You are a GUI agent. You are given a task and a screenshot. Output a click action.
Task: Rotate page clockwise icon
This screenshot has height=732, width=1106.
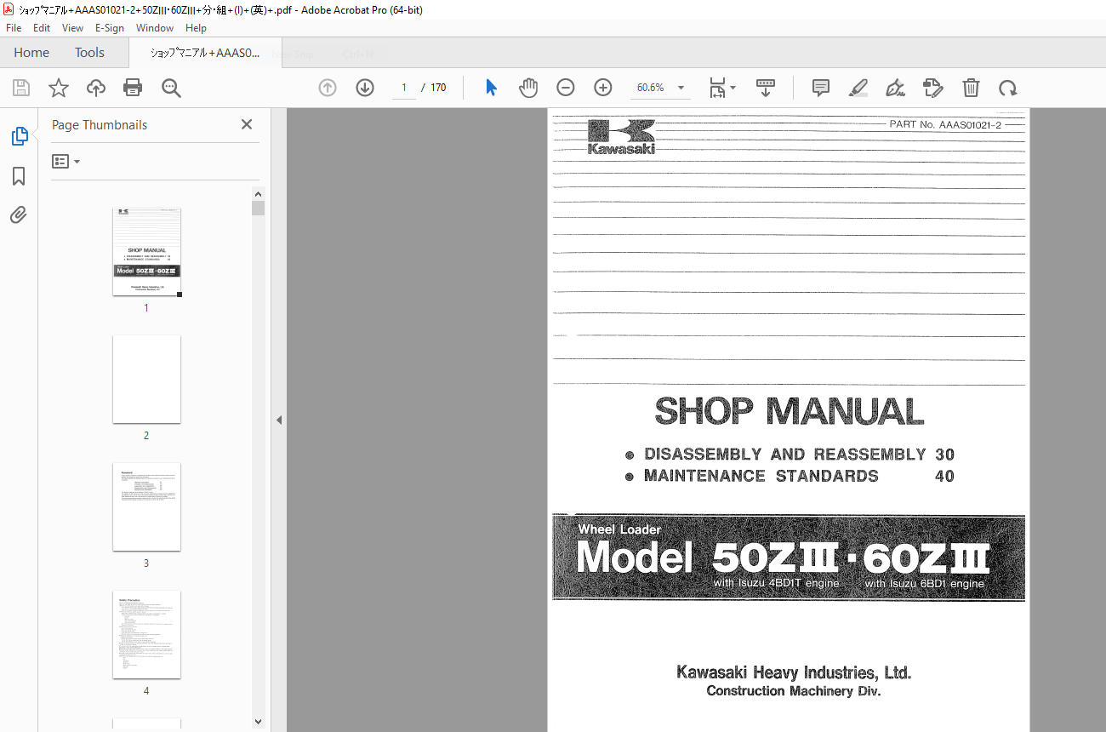click(x=1008, y=88)
